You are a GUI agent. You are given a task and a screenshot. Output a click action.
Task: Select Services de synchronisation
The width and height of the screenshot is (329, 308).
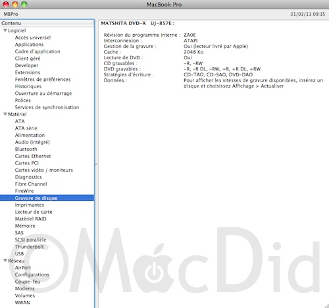47,107
